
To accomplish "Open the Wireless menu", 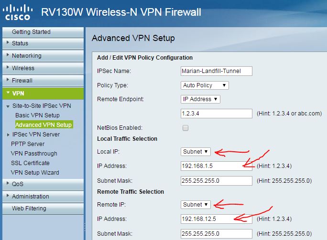I will point(43,68).
